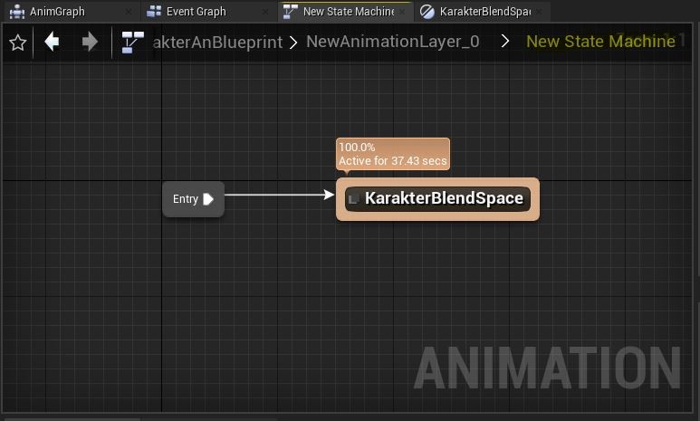Viewport: 700px width, 421px height.
Task: Close the KarakterBlendSpace tab
Action: point(540,12)
